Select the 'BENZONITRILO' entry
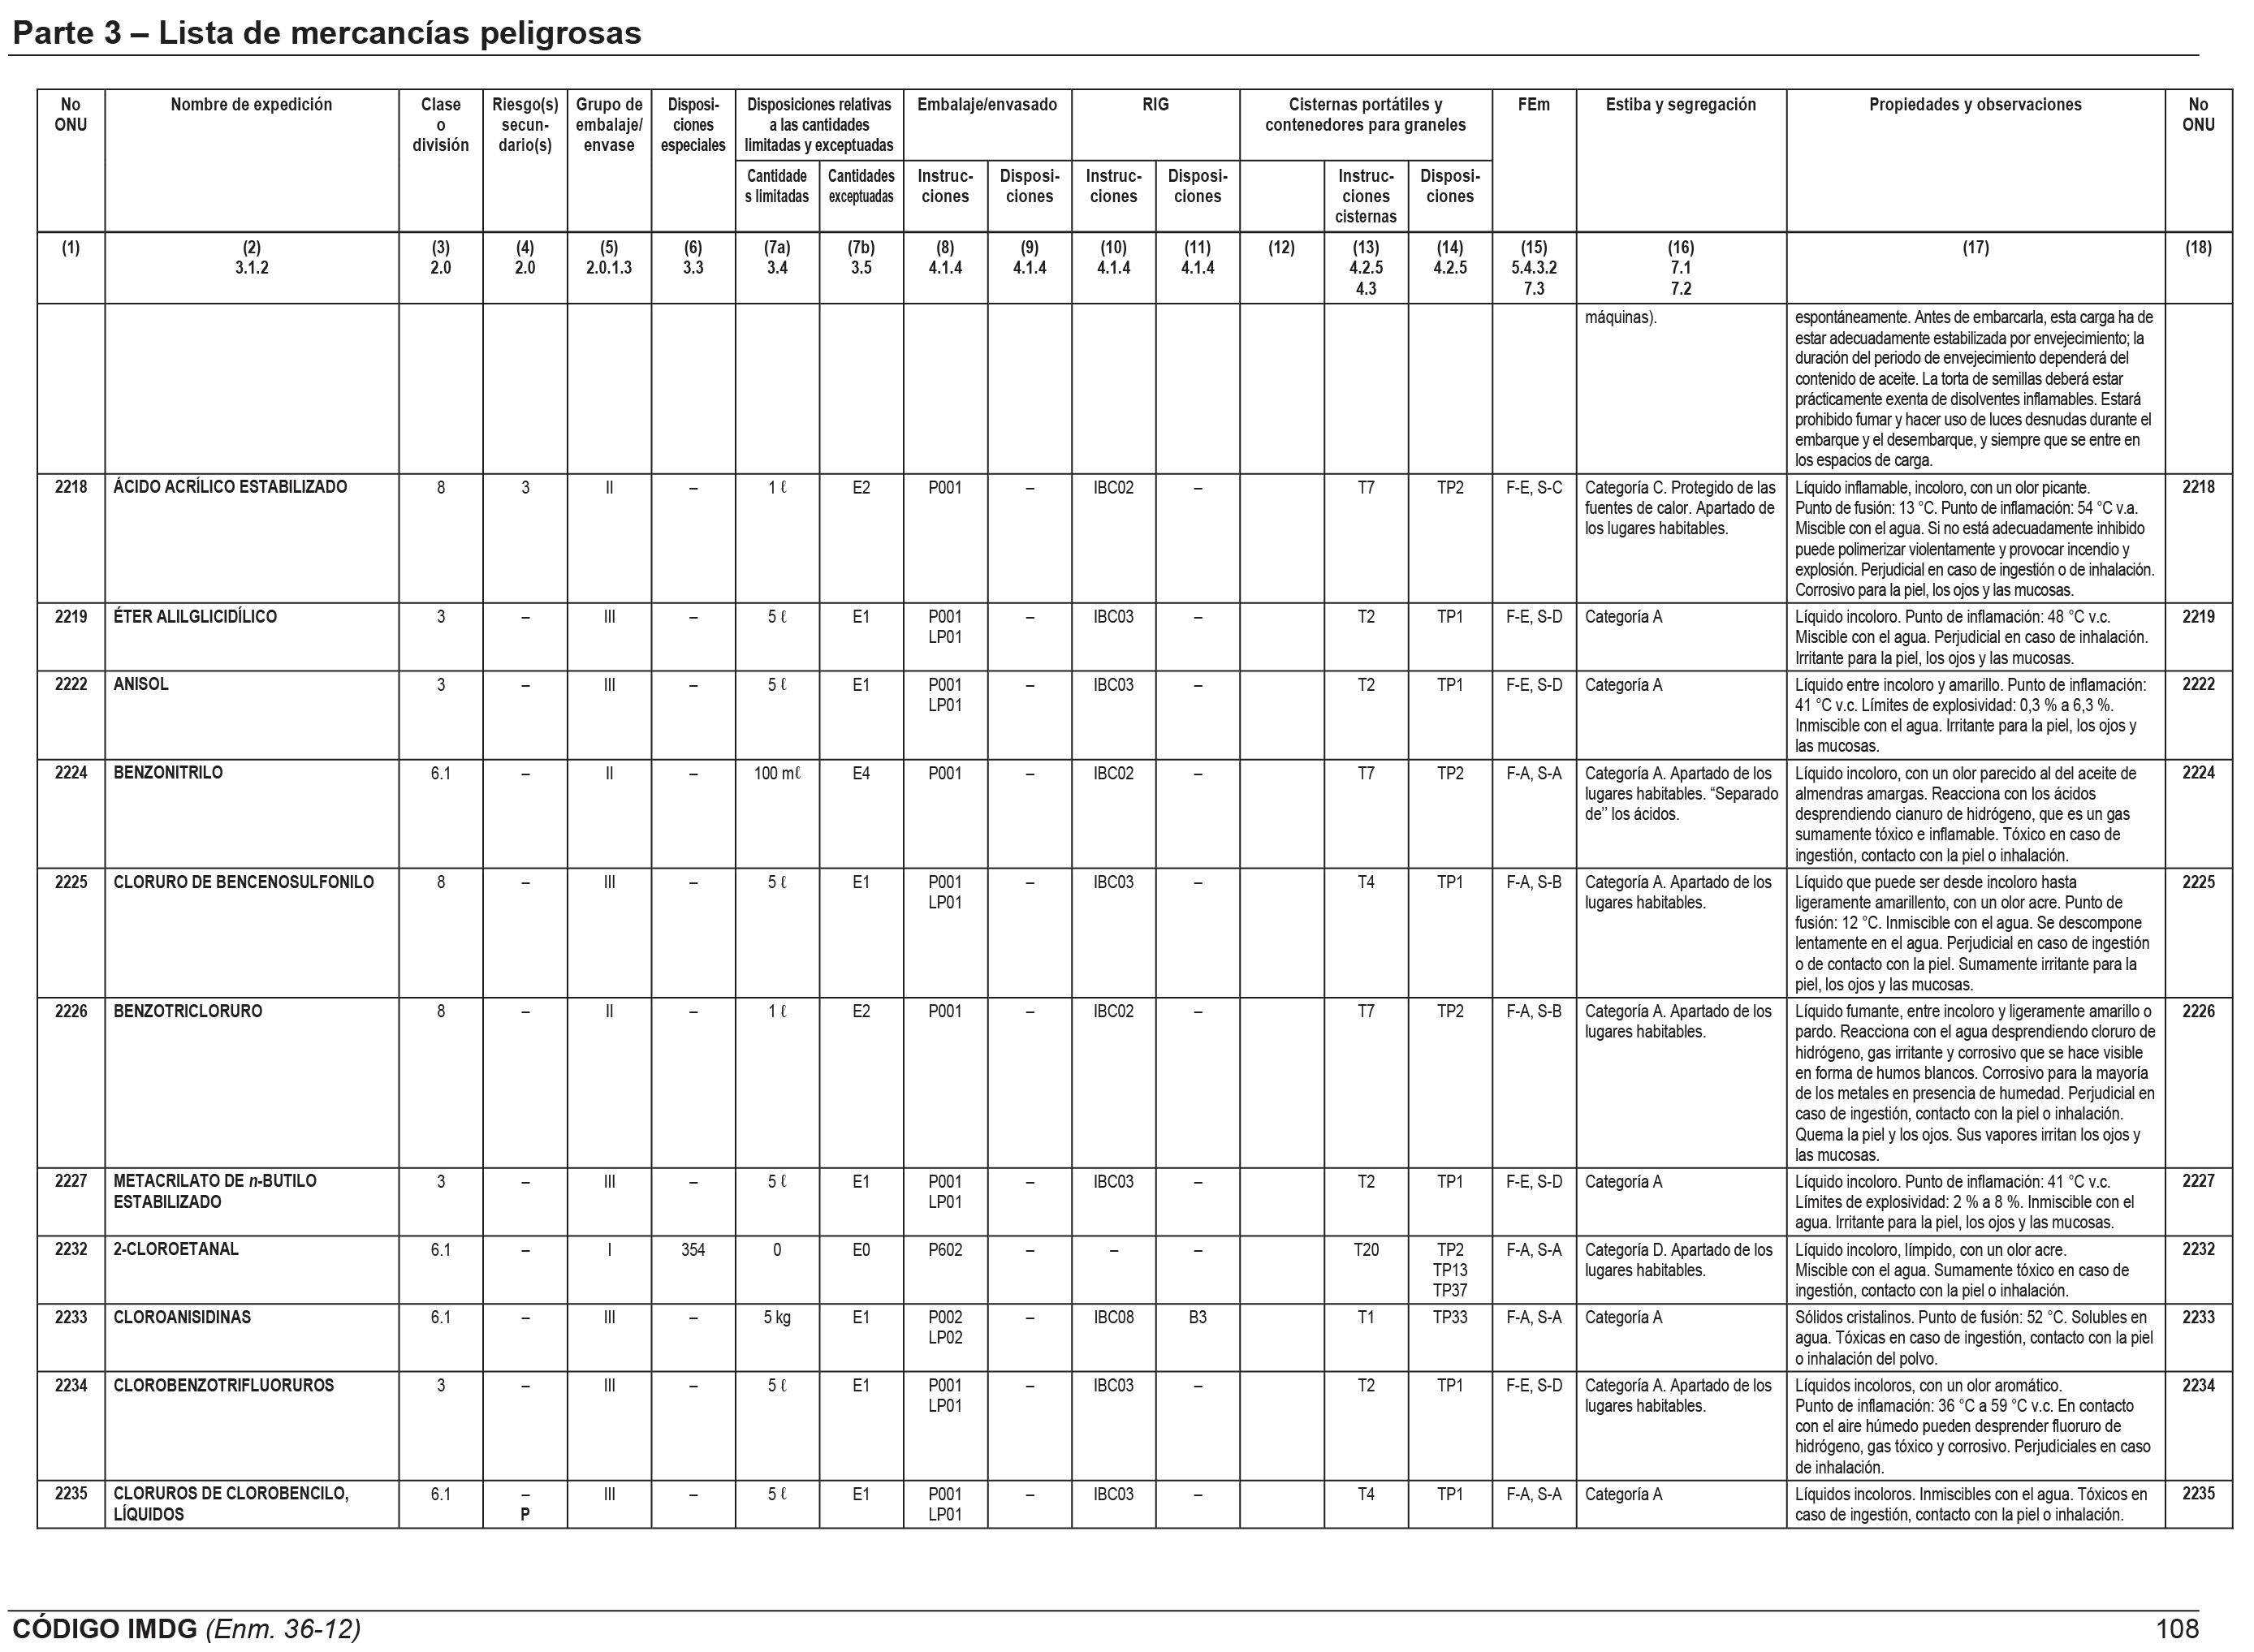This screenshot has height=1652, width=2254. 168,773
